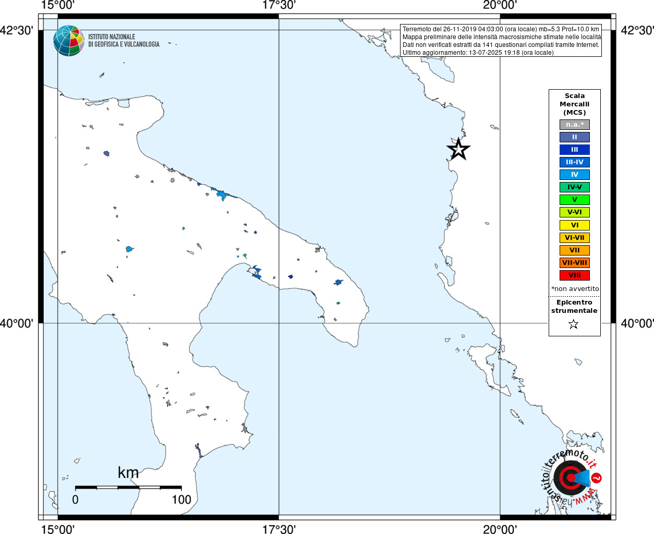Select the intensity IV legend swatch
Image resolution: width=654 pixels, height=534 pixels.
575,175
